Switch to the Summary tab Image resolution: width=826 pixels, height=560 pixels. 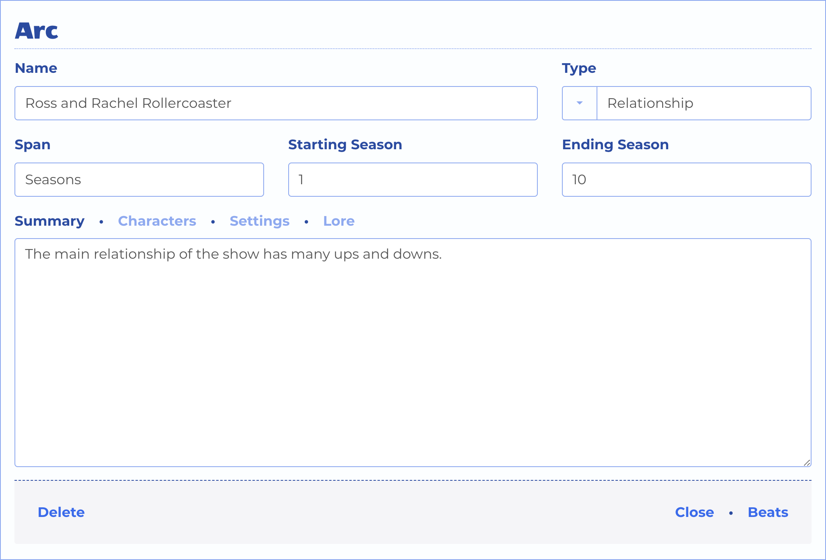[x=50, y=221]
